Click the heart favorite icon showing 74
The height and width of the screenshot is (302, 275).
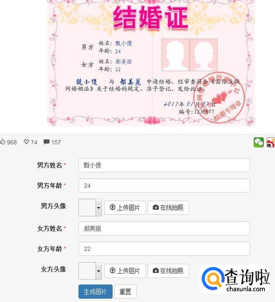tap(26, 142)
